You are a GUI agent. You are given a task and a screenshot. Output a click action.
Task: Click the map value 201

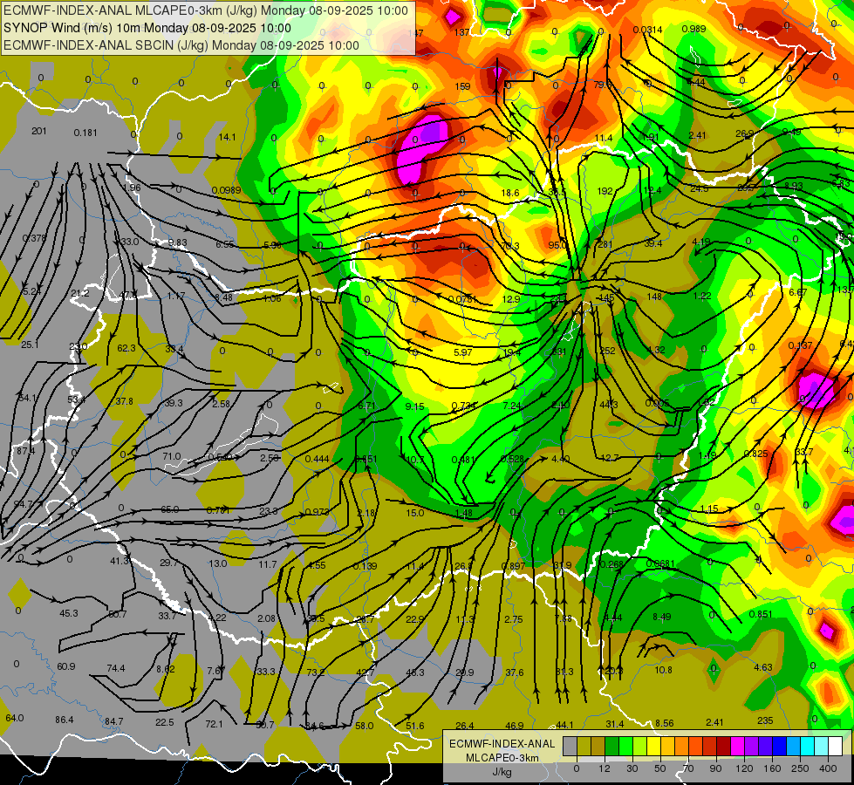pyautogui.click(x=39, y=131)
